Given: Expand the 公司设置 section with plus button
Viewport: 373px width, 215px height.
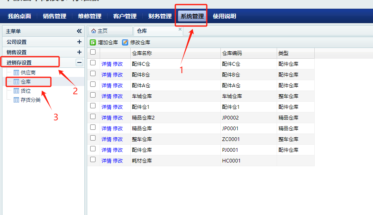Looking at the screenshot, I should coord(79,42).
